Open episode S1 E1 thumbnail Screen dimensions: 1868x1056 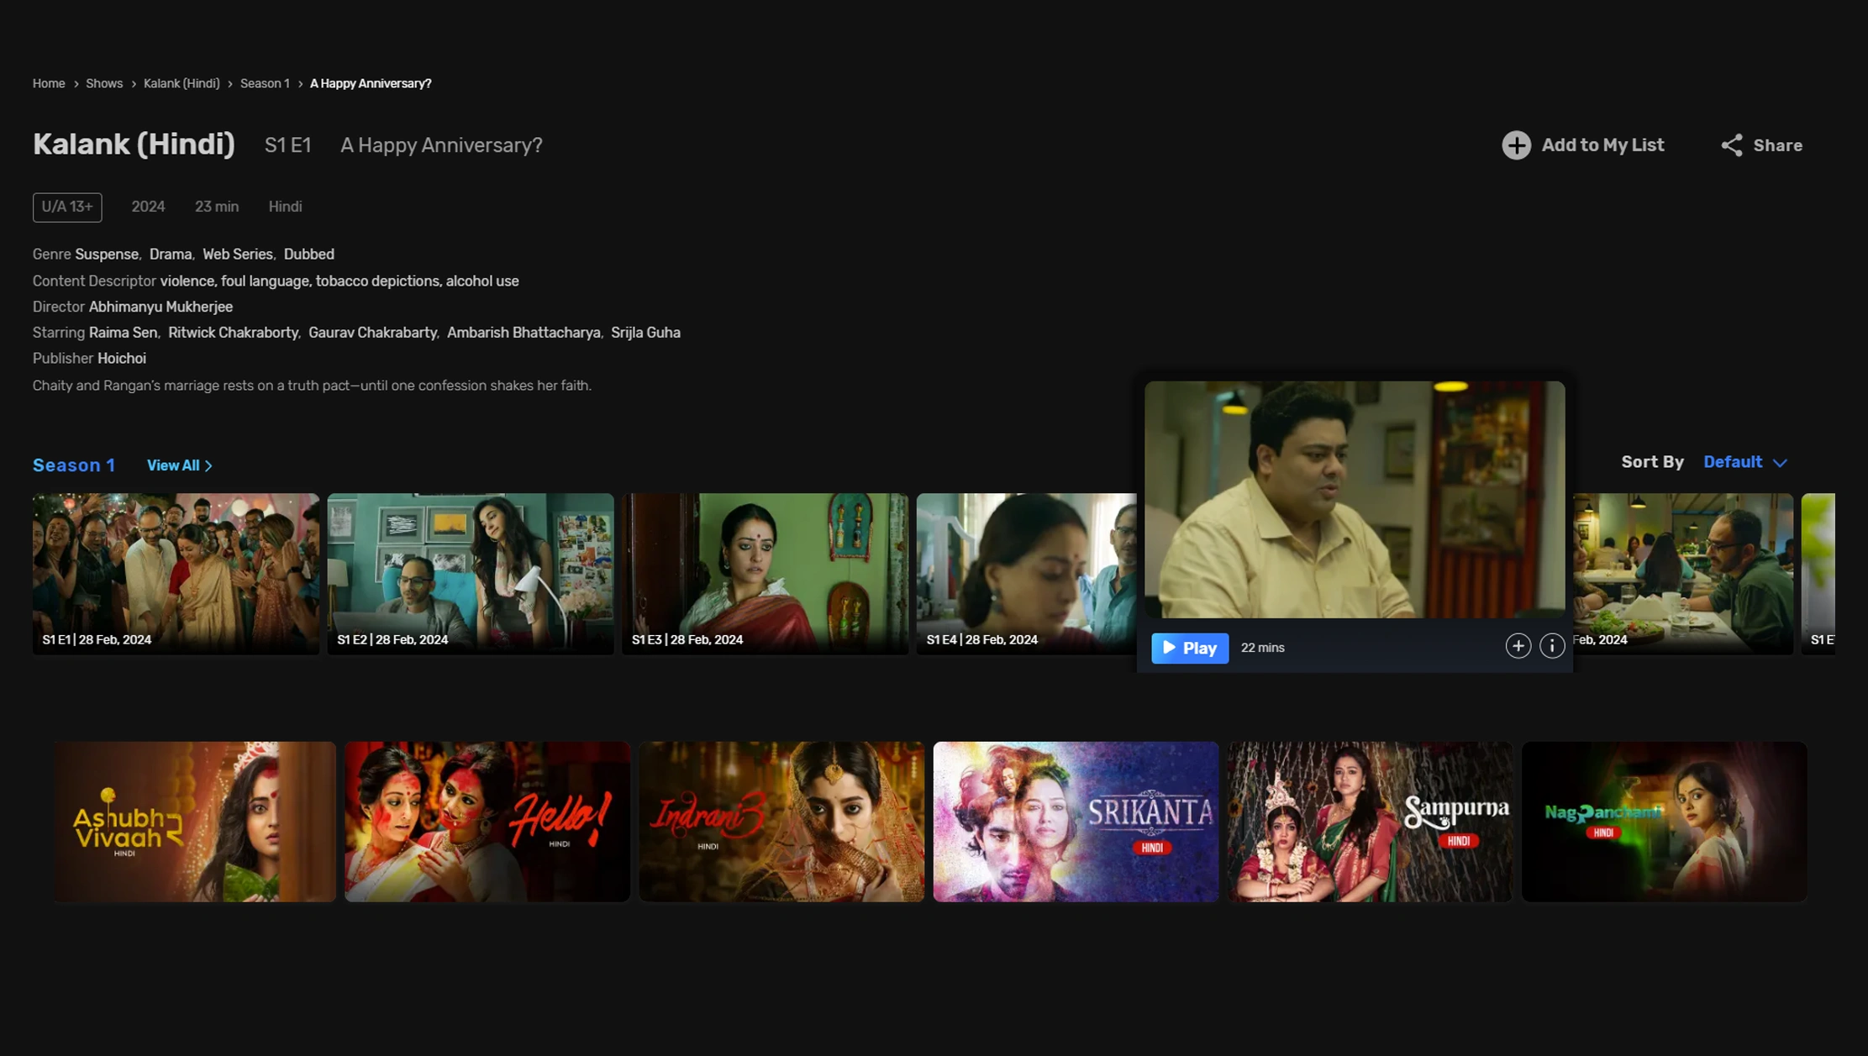coord(176,573)
